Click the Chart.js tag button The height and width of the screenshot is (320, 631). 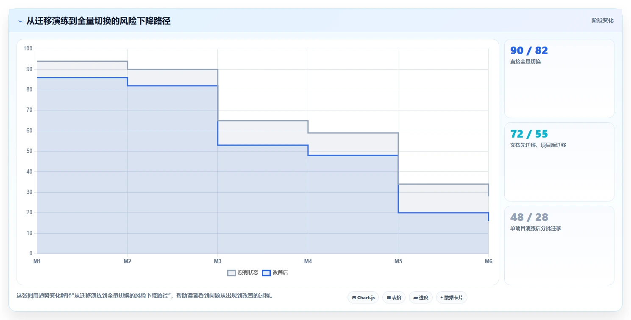point(363,298)
